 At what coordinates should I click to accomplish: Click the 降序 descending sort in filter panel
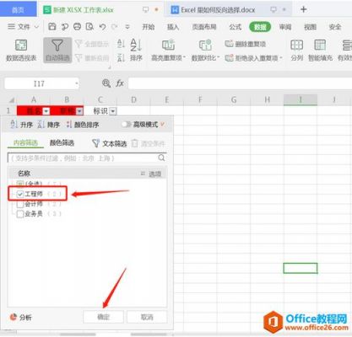point(49,125)
